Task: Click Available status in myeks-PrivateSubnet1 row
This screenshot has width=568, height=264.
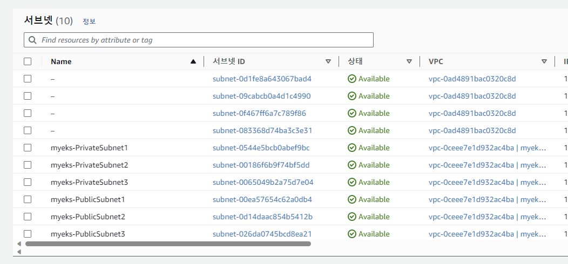Action: tap(369, 148)
